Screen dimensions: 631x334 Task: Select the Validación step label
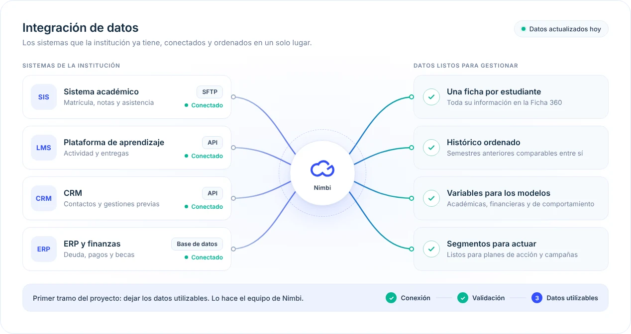click(489, 298)
